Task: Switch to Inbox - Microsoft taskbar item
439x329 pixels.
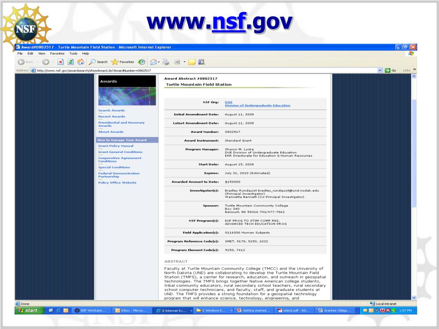Action: click(132, 310)
